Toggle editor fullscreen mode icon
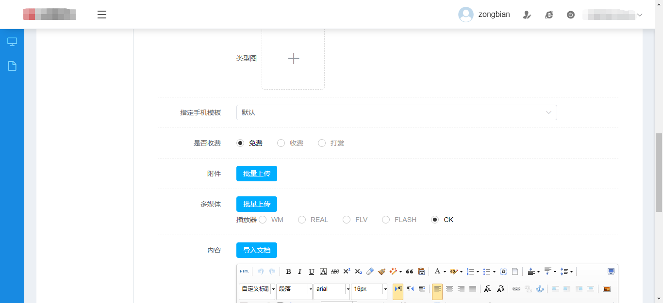Viewport: 663px width, 303px height. point(611,271)
